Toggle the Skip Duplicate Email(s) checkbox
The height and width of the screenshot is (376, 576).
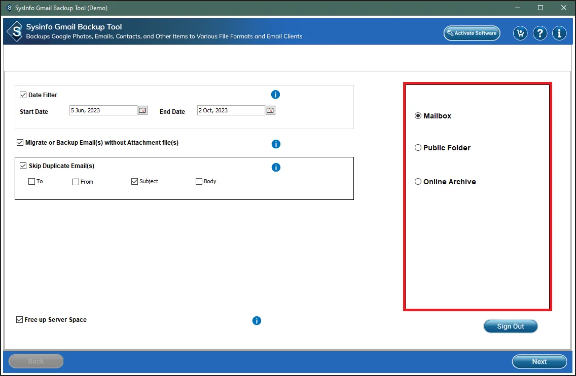(23, 166)
